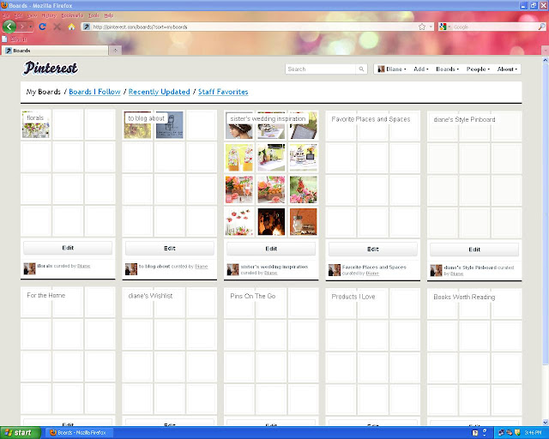Open the View menu in Firefox
Image resolution: width=549 pixels, height=439 pixels.
click(x=32, y=15)
